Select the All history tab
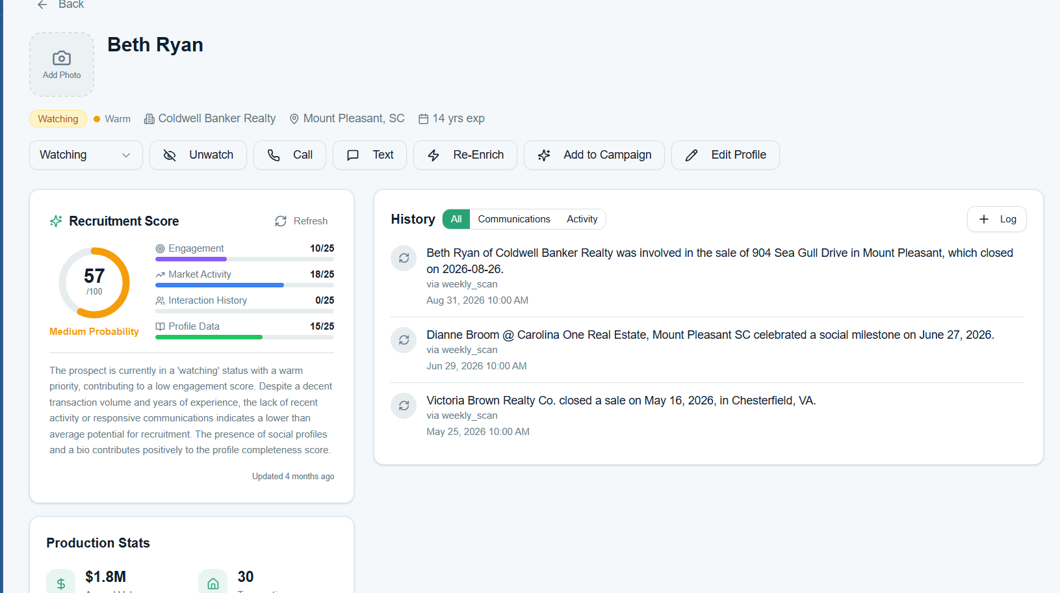The height and width of the screenshot is (593, 1060). [456, 219]
